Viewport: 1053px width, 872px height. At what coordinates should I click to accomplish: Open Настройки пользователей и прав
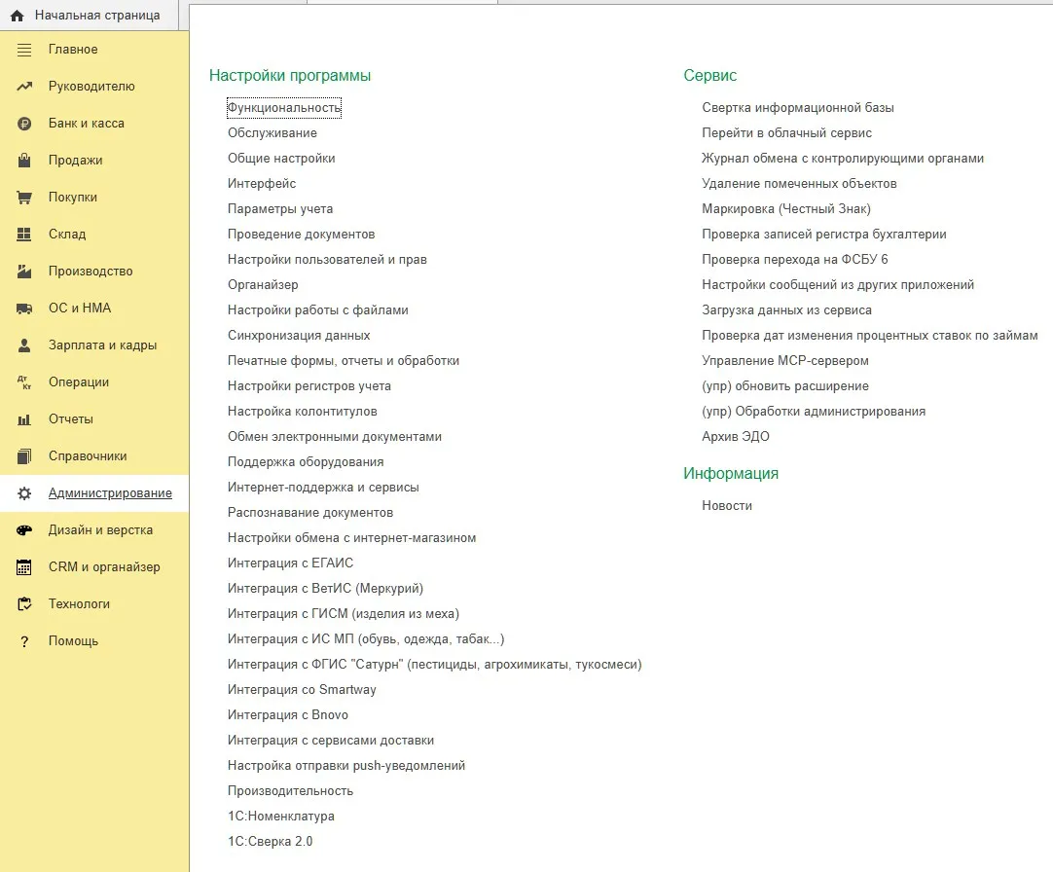pos(327,259)
